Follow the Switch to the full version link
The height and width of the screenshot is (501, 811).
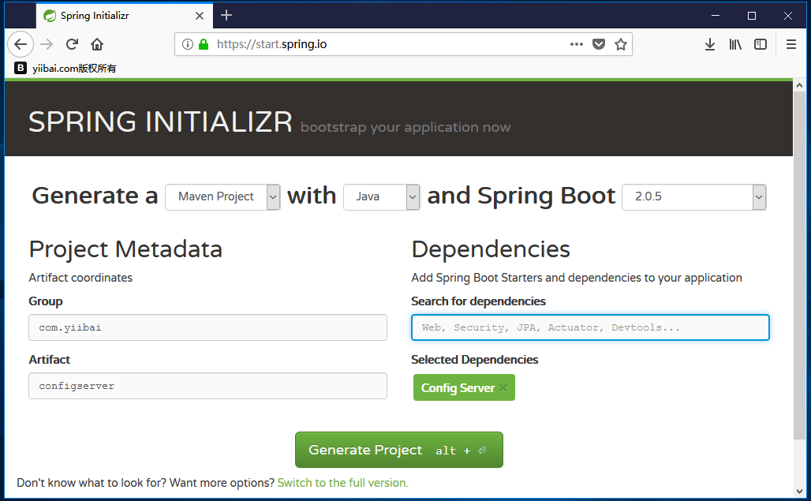click(x=342, y=482)
